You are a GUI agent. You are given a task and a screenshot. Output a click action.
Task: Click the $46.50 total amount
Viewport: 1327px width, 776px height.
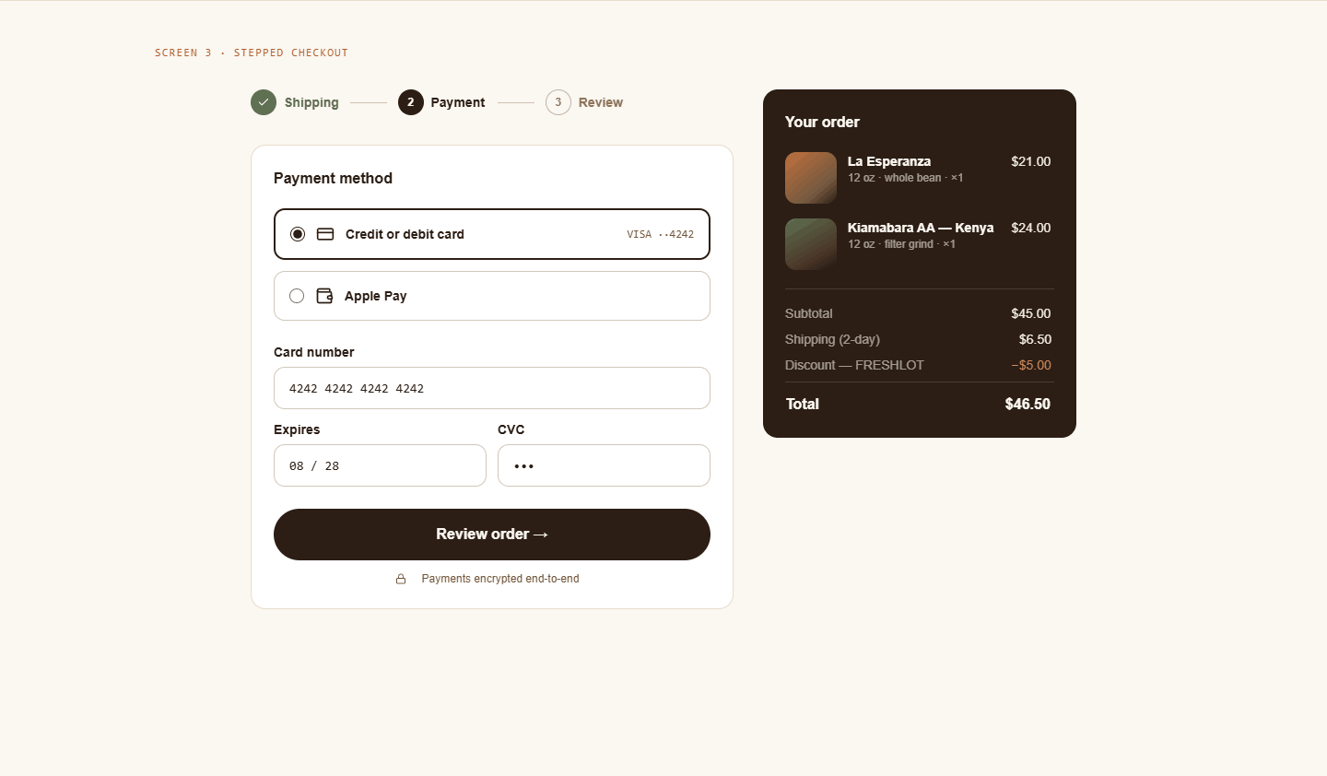1028,404
